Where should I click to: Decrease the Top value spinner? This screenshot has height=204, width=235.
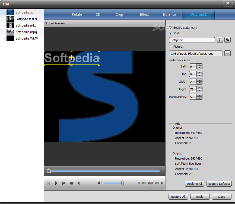199,75
